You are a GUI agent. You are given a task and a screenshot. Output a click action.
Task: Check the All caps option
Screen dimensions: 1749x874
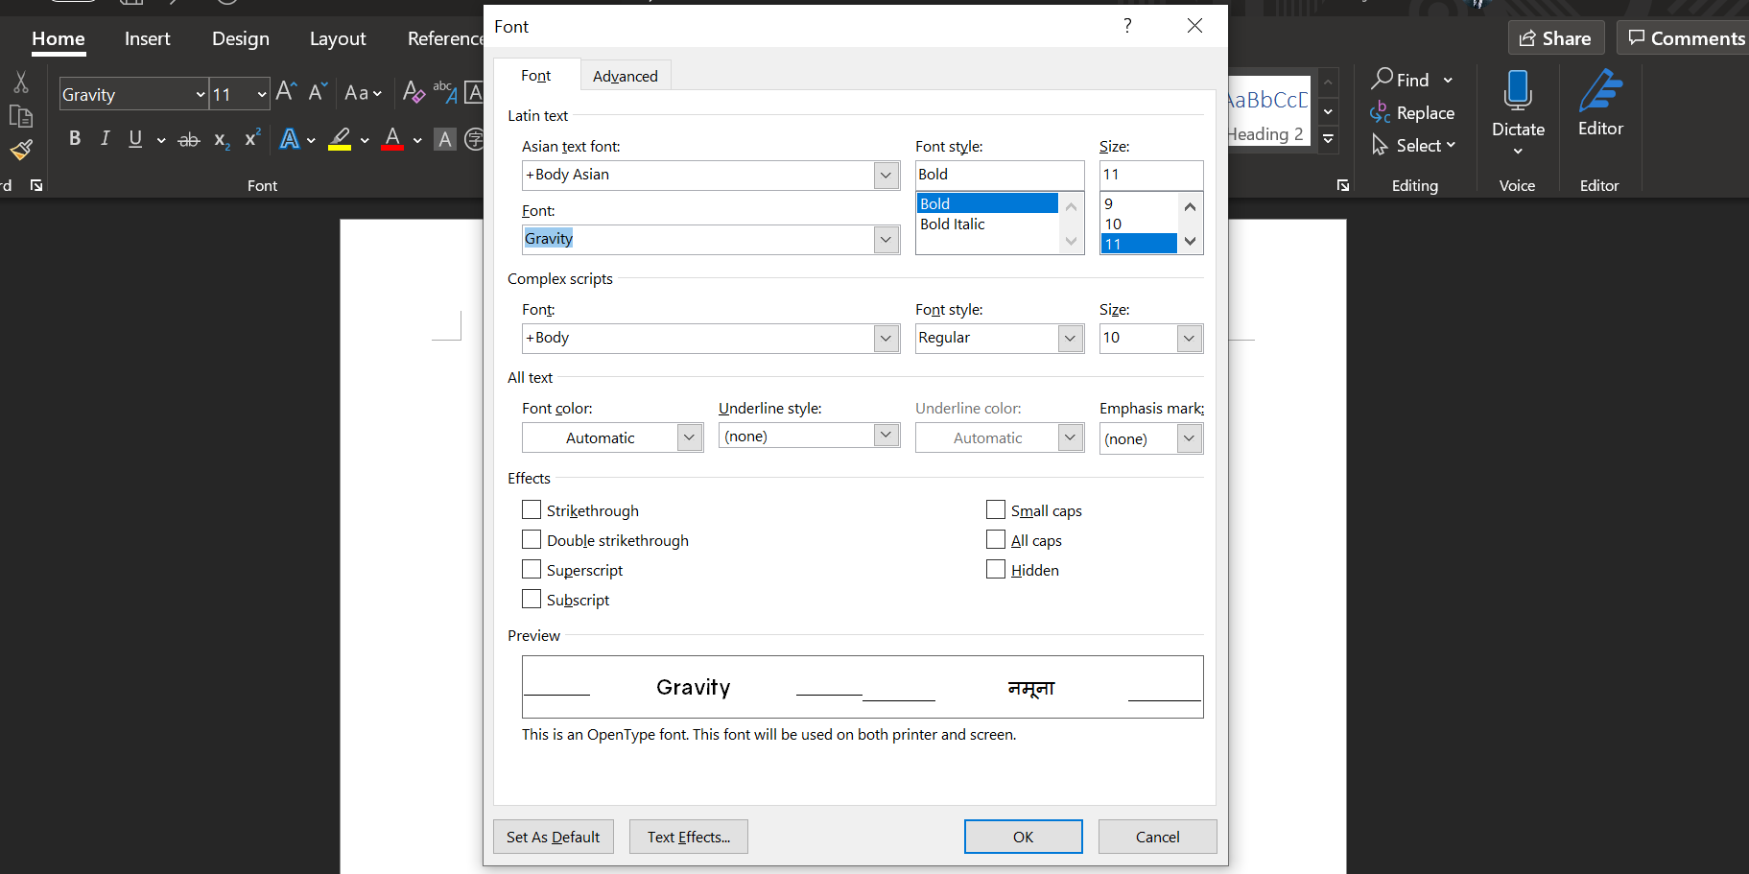click(996, 539)
